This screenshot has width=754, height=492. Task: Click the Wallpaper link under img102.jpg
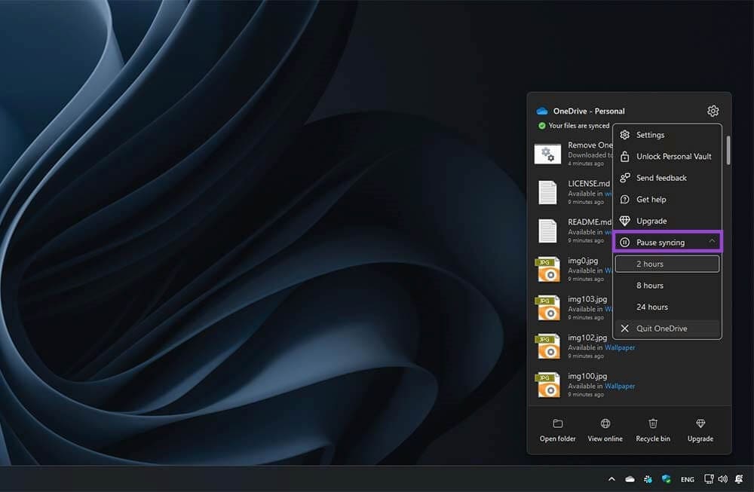(620, 347)
